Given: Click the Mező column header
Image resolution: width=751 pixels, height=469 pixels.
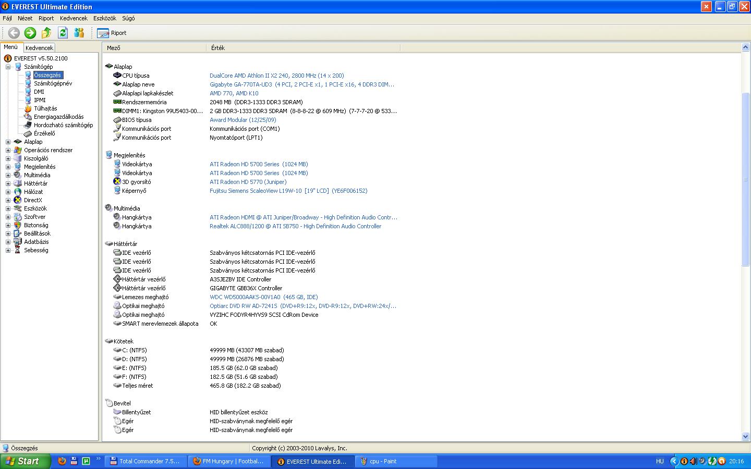Looking at the screenshot, I should click(154, 47).
